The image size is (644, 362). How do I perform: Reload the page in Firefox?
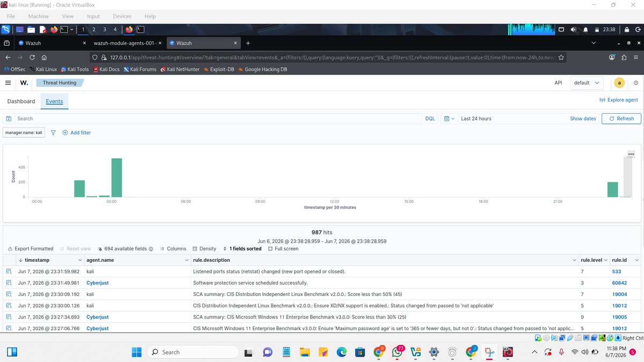tap(32, 57)
